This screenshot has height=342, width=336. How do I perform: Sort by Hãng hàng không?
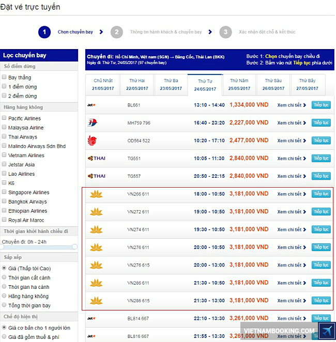[x=4, y=296]
